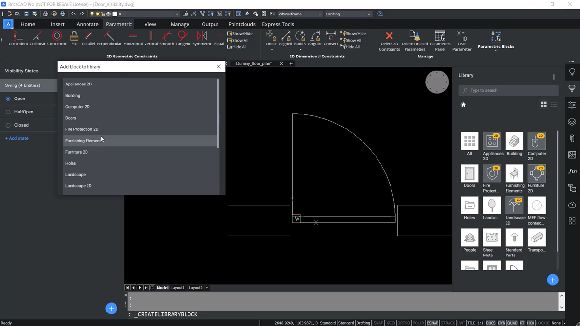Disable the ESNAP toggle in status bar
Image resolution: width=580 pixels, height=326 pixels.
(433, 323)
